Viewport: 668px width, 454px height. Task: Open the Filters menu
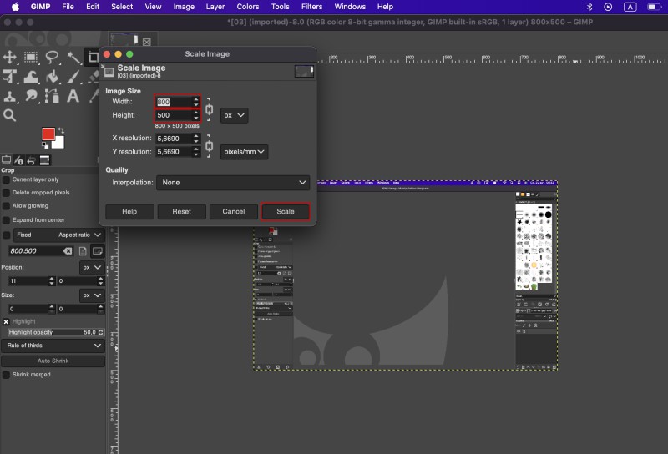click(311, 7)
